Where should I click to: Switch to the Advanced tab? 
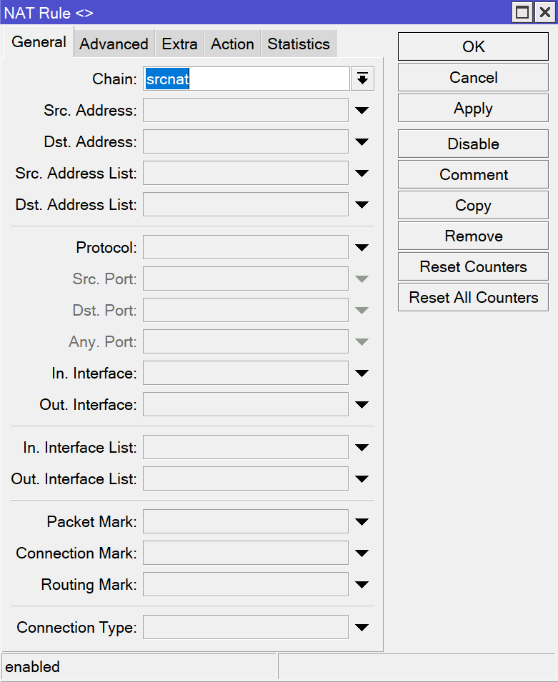pos(114,44)
